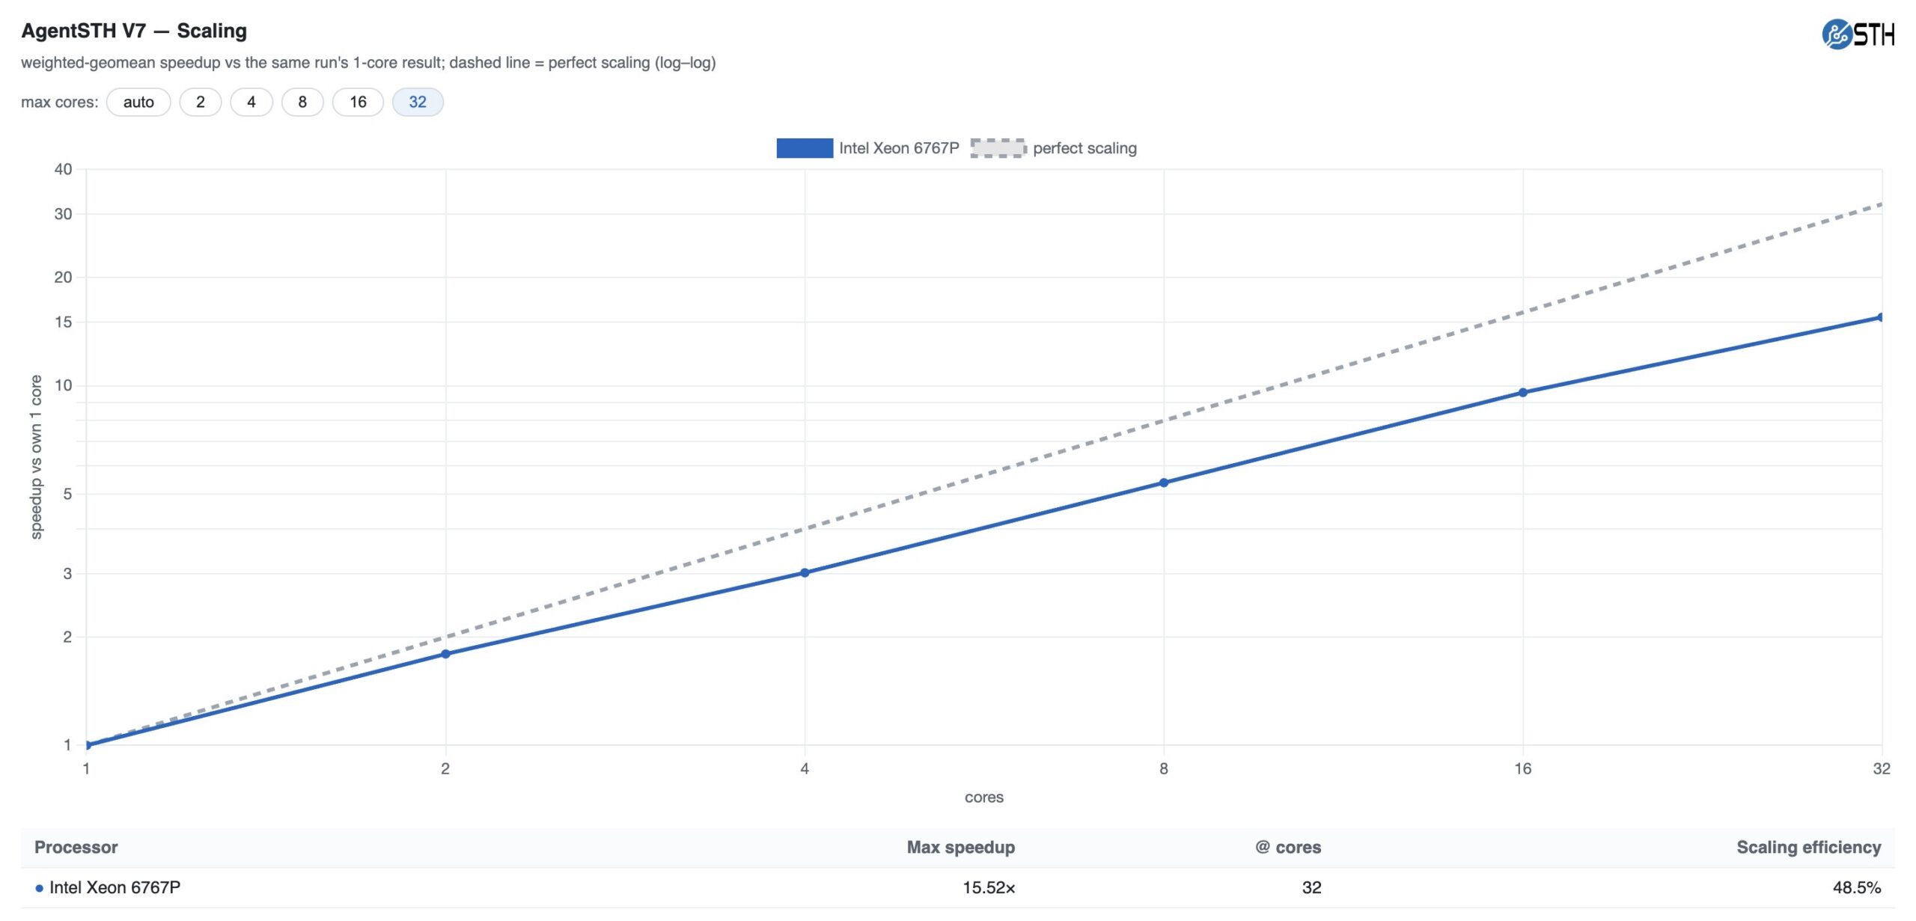Choose the 8 max cores pill
Screen dimensions: 1916x921
coord(302,102)
